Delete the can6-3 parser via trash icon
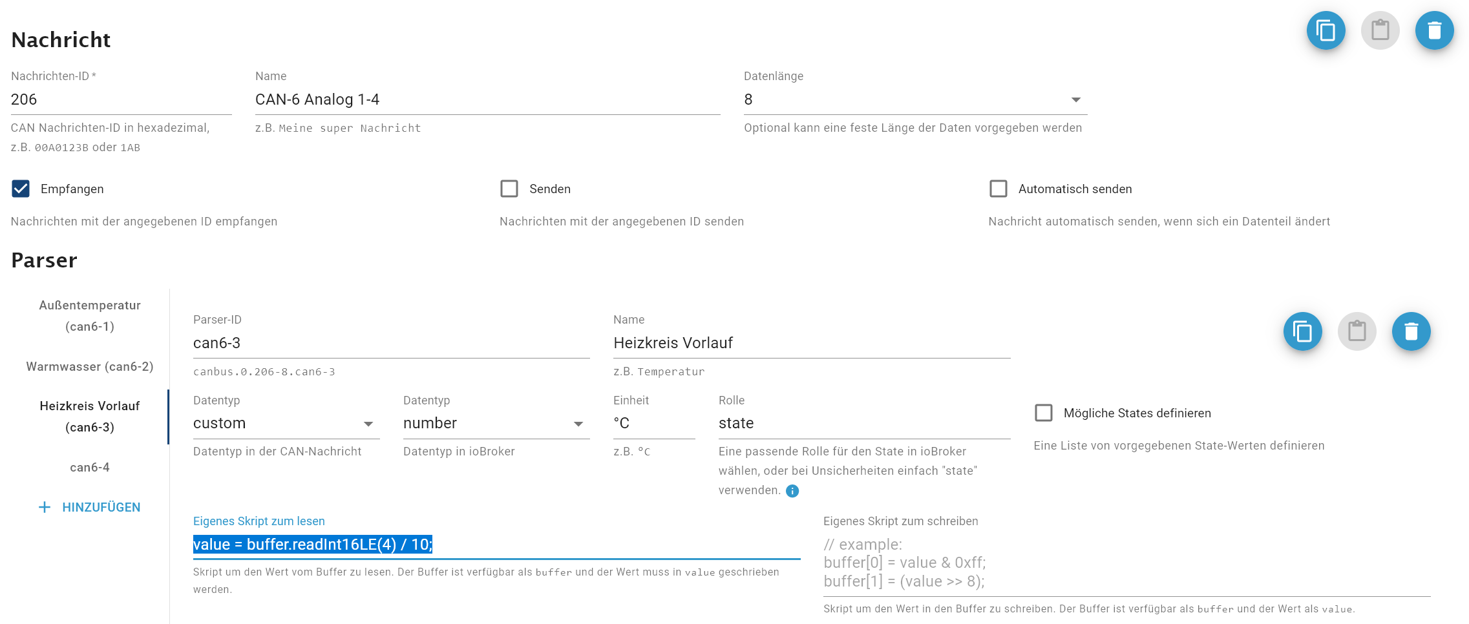 pos(1411,331)
